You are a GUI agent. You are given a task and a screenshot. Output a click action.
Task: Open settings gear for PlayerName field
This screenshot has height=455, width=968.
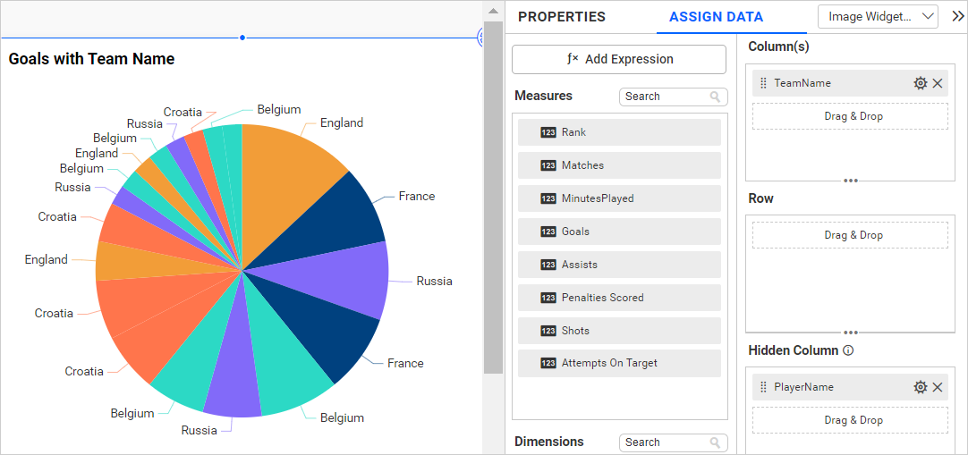click(x=920, y=387)
